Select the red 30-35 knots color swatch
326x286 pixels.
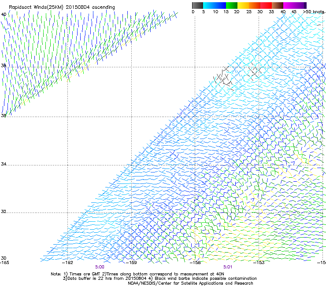point(266,5)
